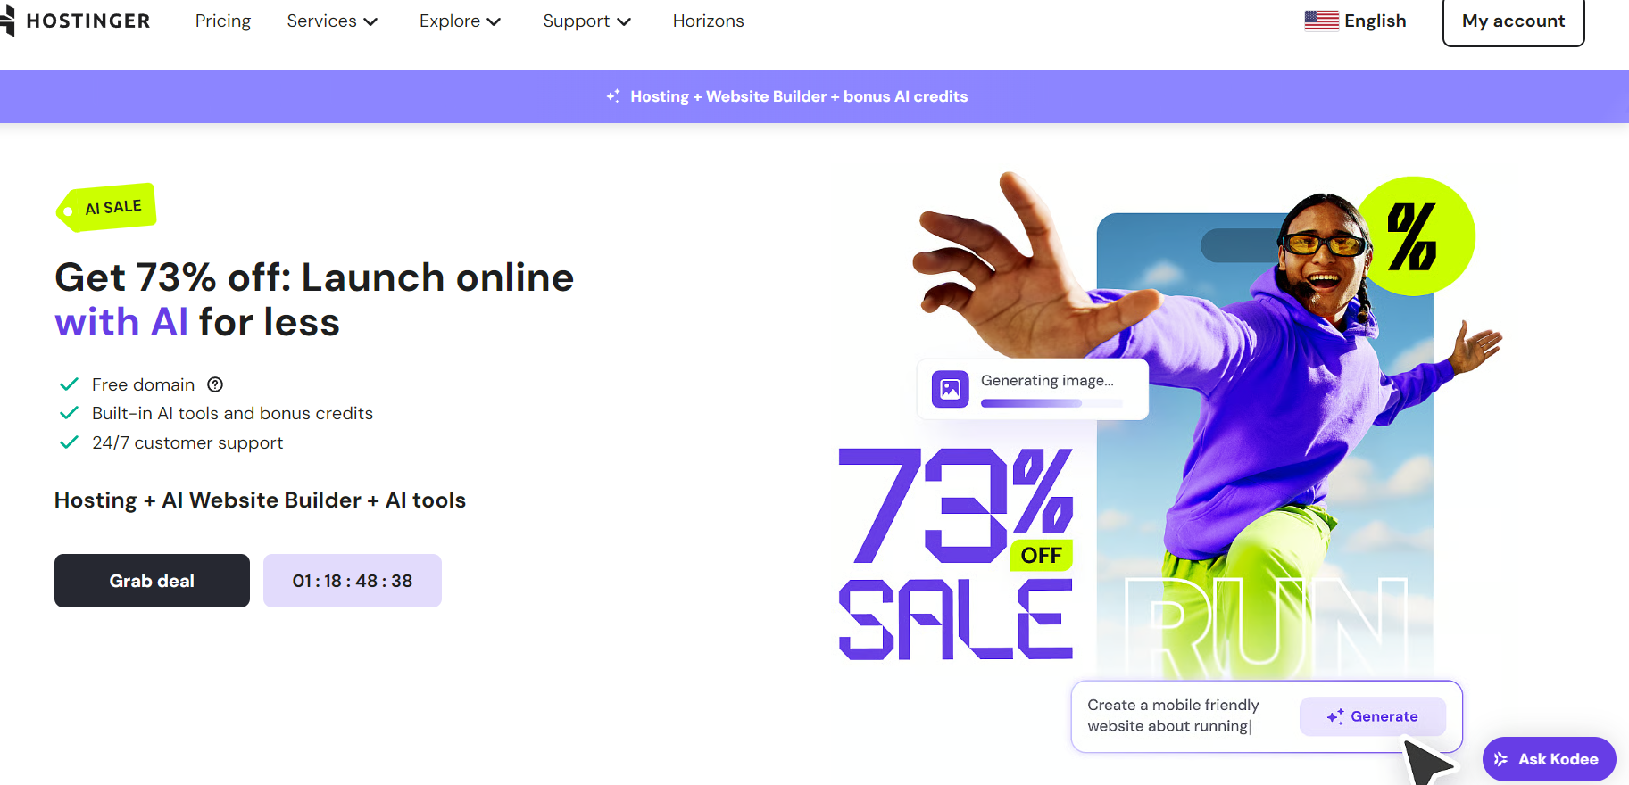The height and width of the screenshot is (785, 1629).
Task: Open the Pricing menu item
Action: coord(223,21)
